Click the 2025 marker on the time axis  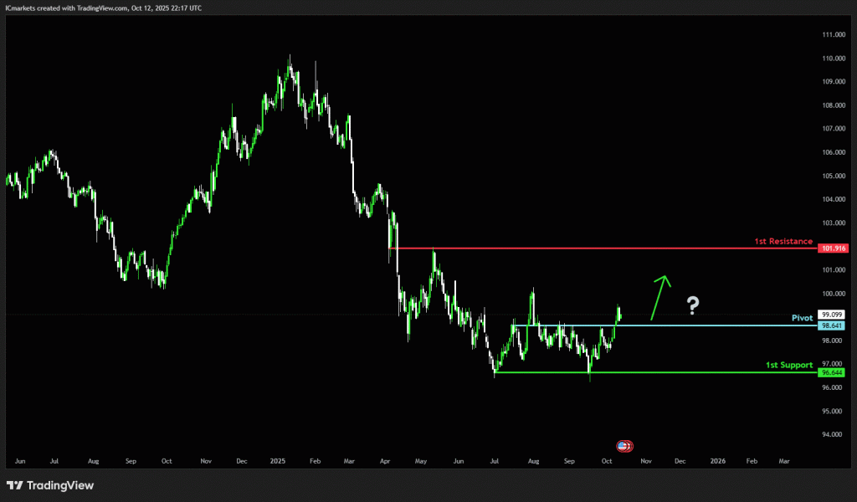pos(279,460)
